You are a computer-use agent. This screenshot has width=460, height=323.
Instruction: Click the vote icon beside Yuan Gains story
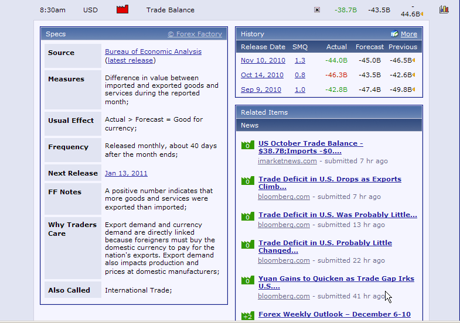[x=247, y=280]
